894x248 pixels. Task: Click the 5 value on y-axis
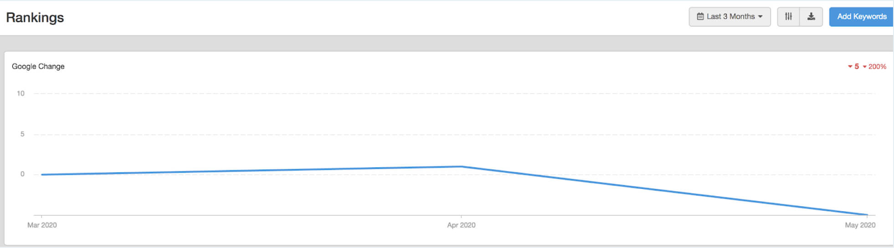(x=22, y=134)
